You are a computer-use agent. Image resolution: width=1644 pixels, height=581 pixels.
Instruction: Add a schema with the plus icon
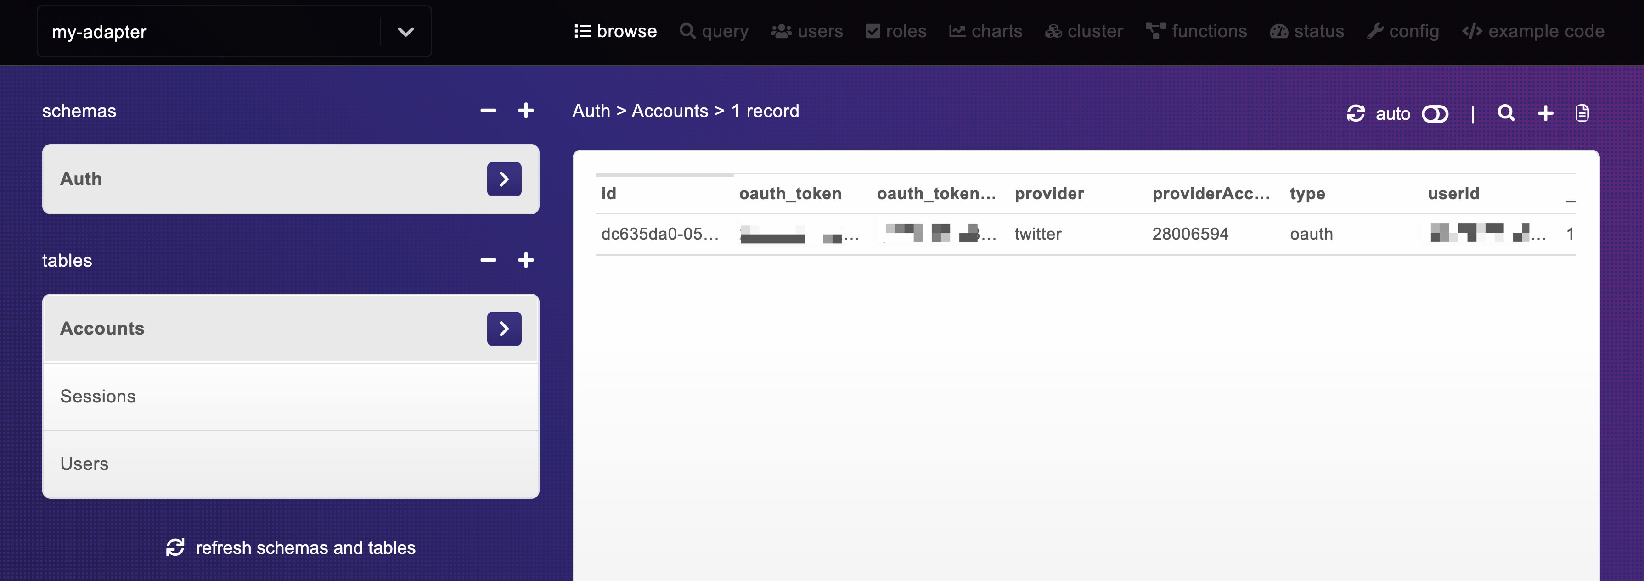525,111
